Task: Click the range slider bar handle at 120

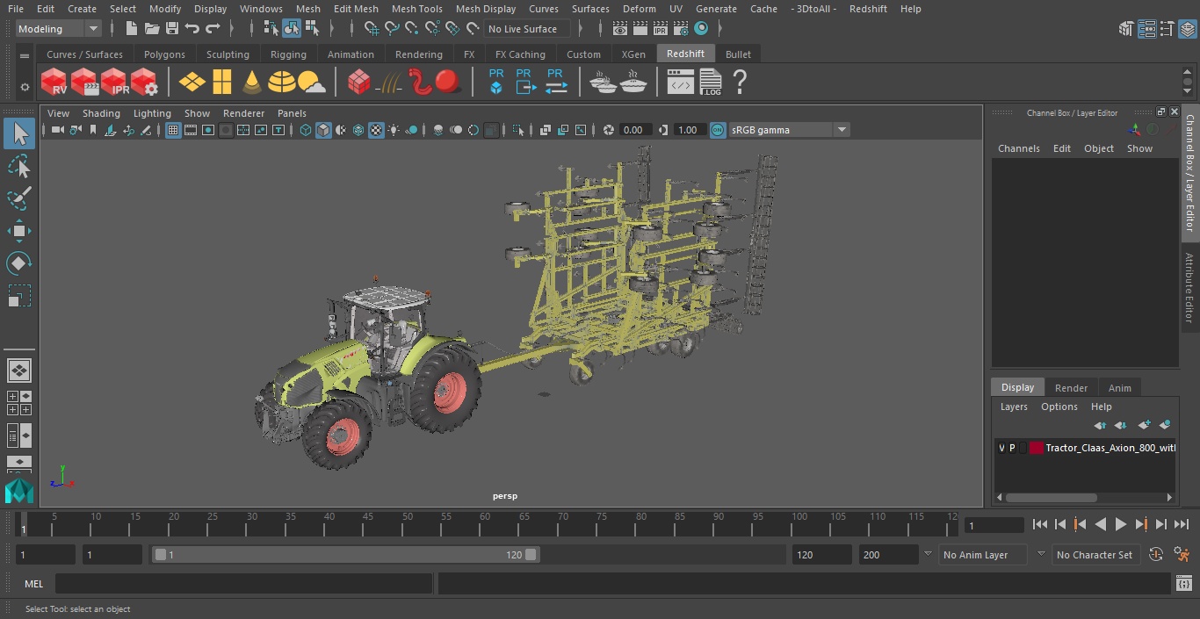Action: tap(531, 555)
